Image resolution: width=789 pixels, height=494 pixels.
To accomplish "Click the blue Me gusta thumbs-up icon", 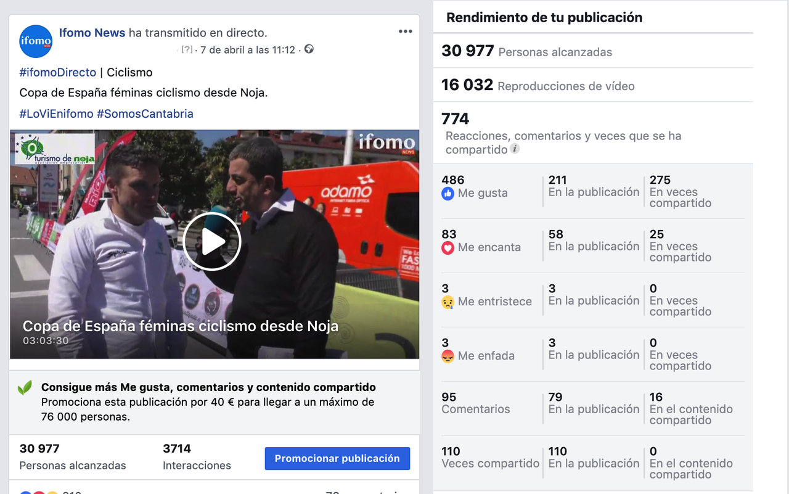I will point(448,193).
